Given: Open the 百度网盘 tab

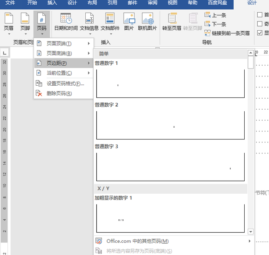Looking at the screenshot, I should [x=217, y=3].
